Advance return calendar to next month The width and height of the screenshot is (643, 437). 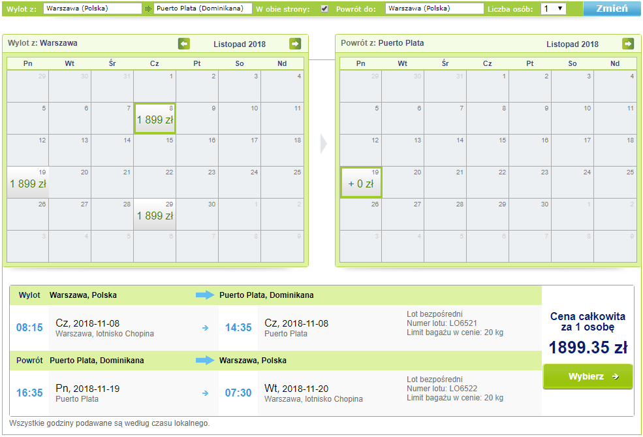pyautogui.click(x=628, y=44)
